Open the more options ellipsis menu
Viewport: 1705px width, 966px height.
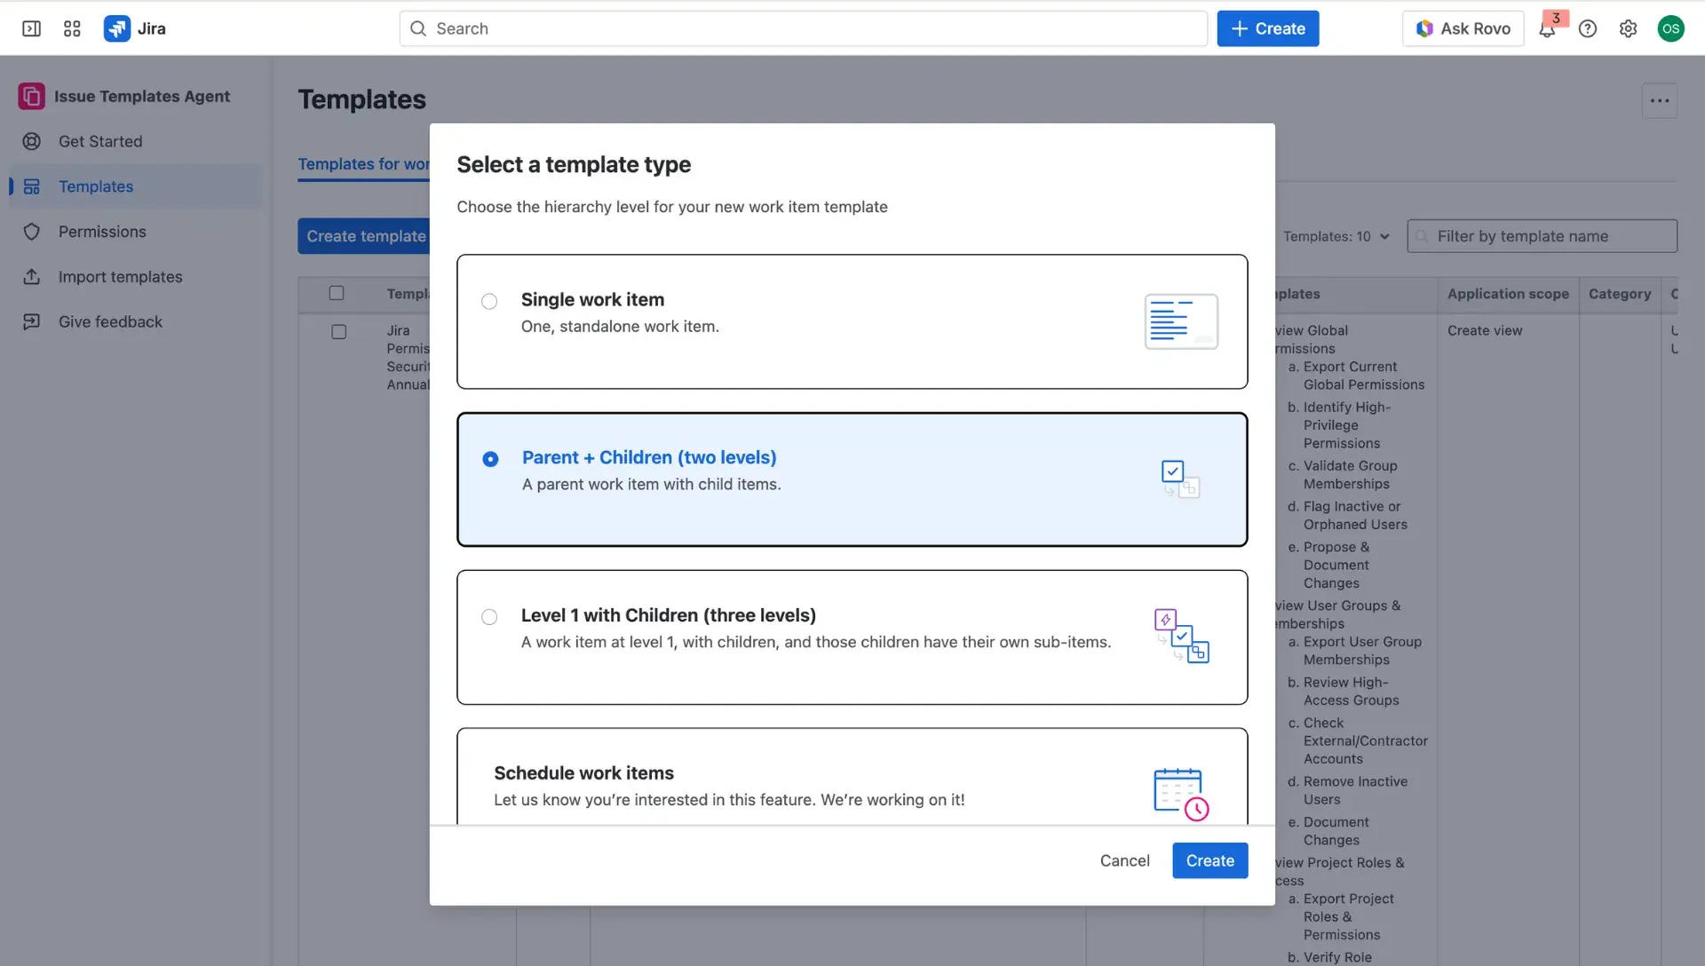pyautogui.click(x=1660, y=100)
